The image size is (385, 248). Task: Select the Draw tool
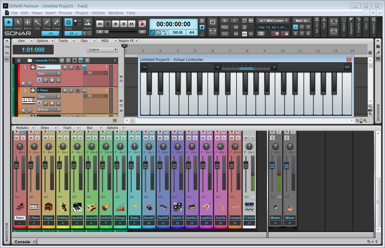pyautogui.click(x=47, y=22)
